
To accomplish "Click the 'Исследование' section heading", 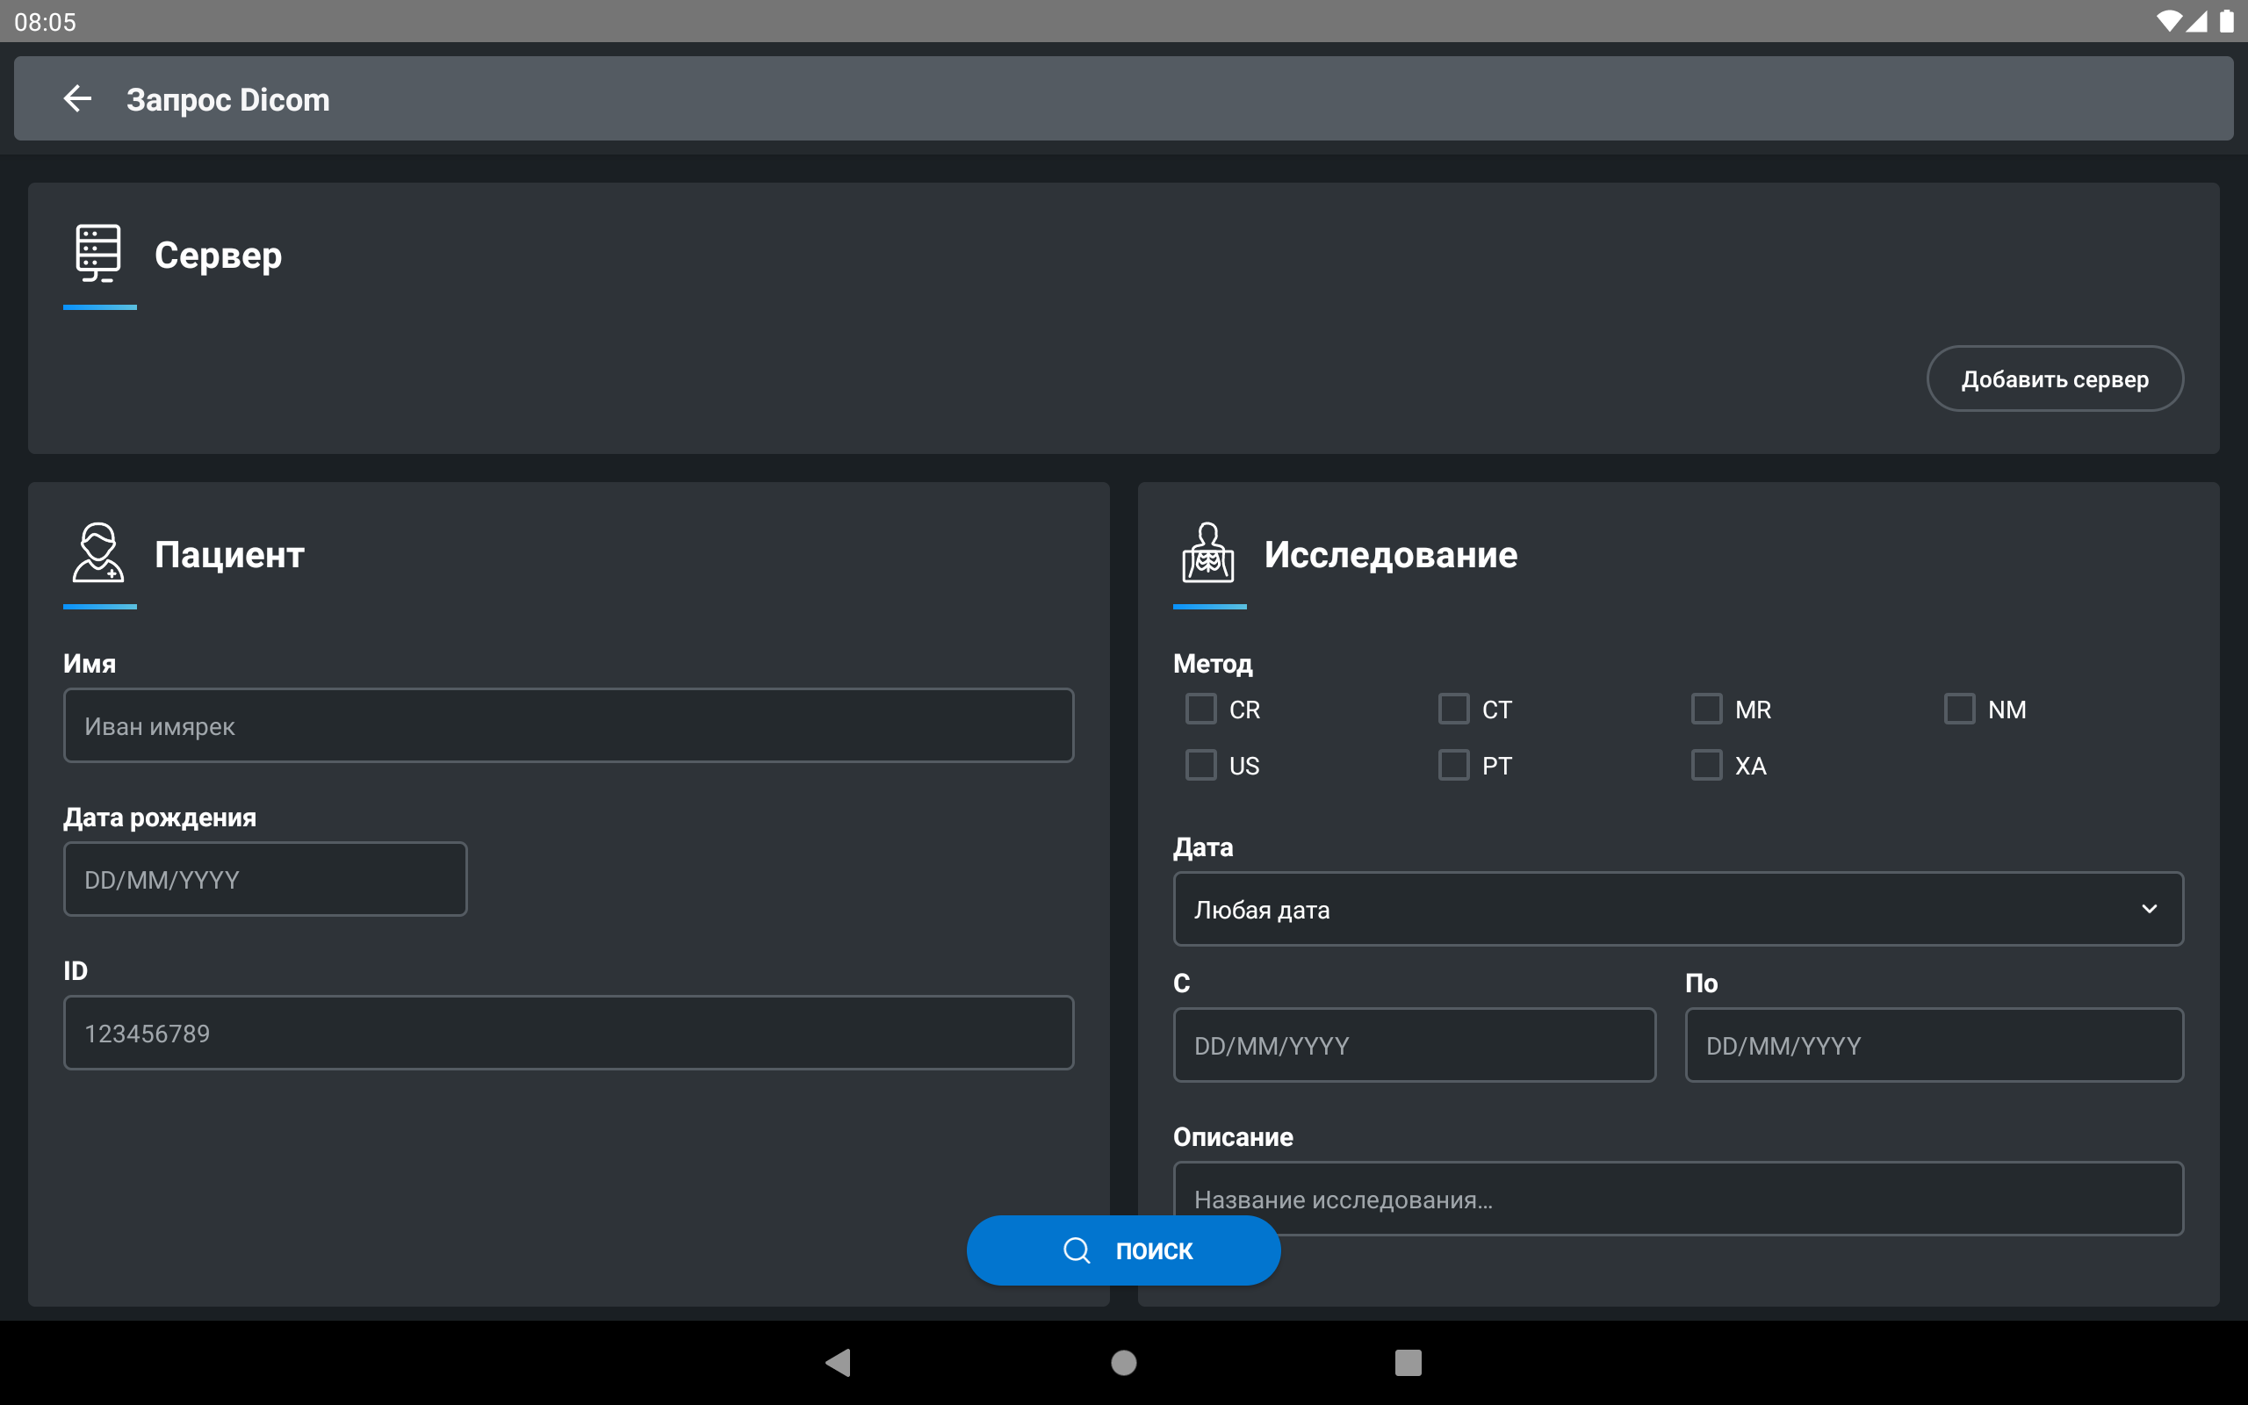I will 1391,555.
